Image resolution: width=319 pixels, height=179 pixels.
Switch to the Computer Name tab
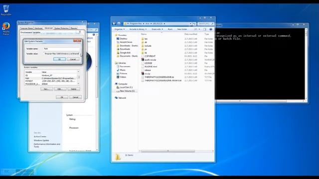pos(26,28)
